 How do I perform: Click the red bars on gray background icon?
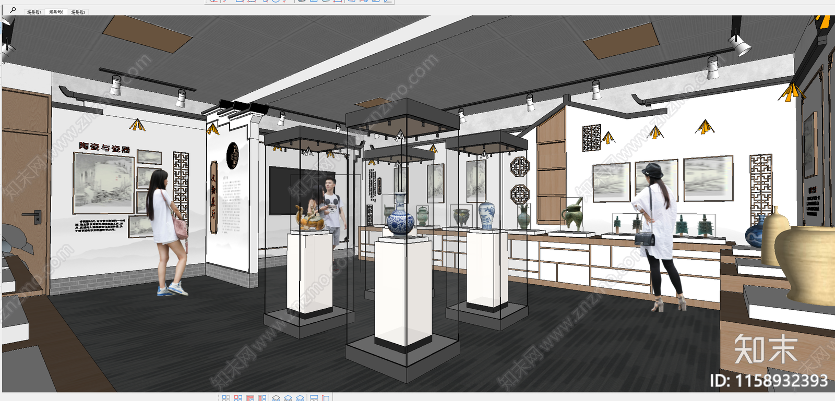click(x=250, y=398)
